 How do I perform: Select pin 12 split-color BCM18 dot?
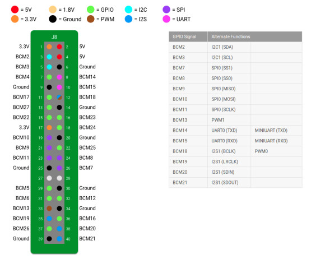[x=59, y=97]
